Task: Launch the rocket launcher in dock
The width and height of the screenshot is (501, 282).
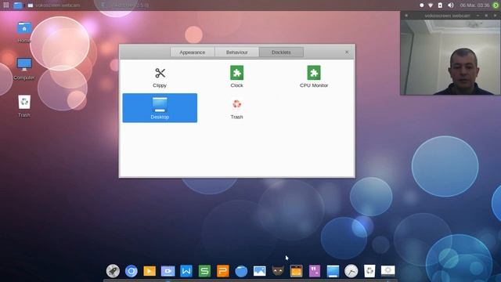Action: pos(113,271)
